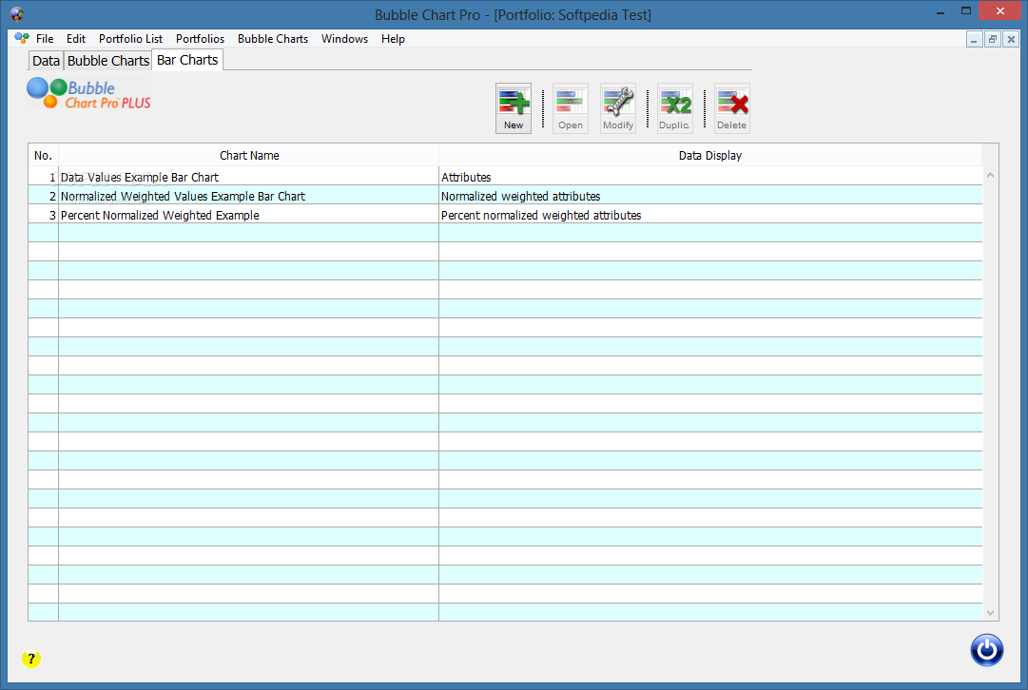This screenshot has width=1028, height=690.
Task: Click row number 3 cell
Action: pyautogui.click(x=44, y=215)
